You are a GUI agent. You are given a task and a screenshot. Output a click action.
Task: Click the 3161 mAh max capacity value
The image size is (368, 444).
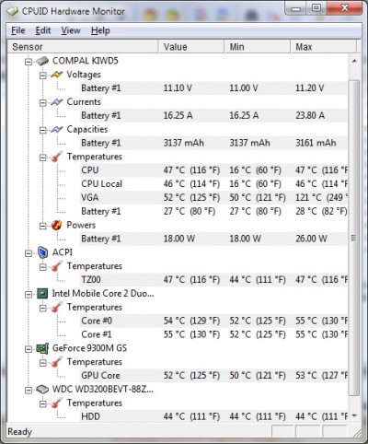tap(316, 143)
